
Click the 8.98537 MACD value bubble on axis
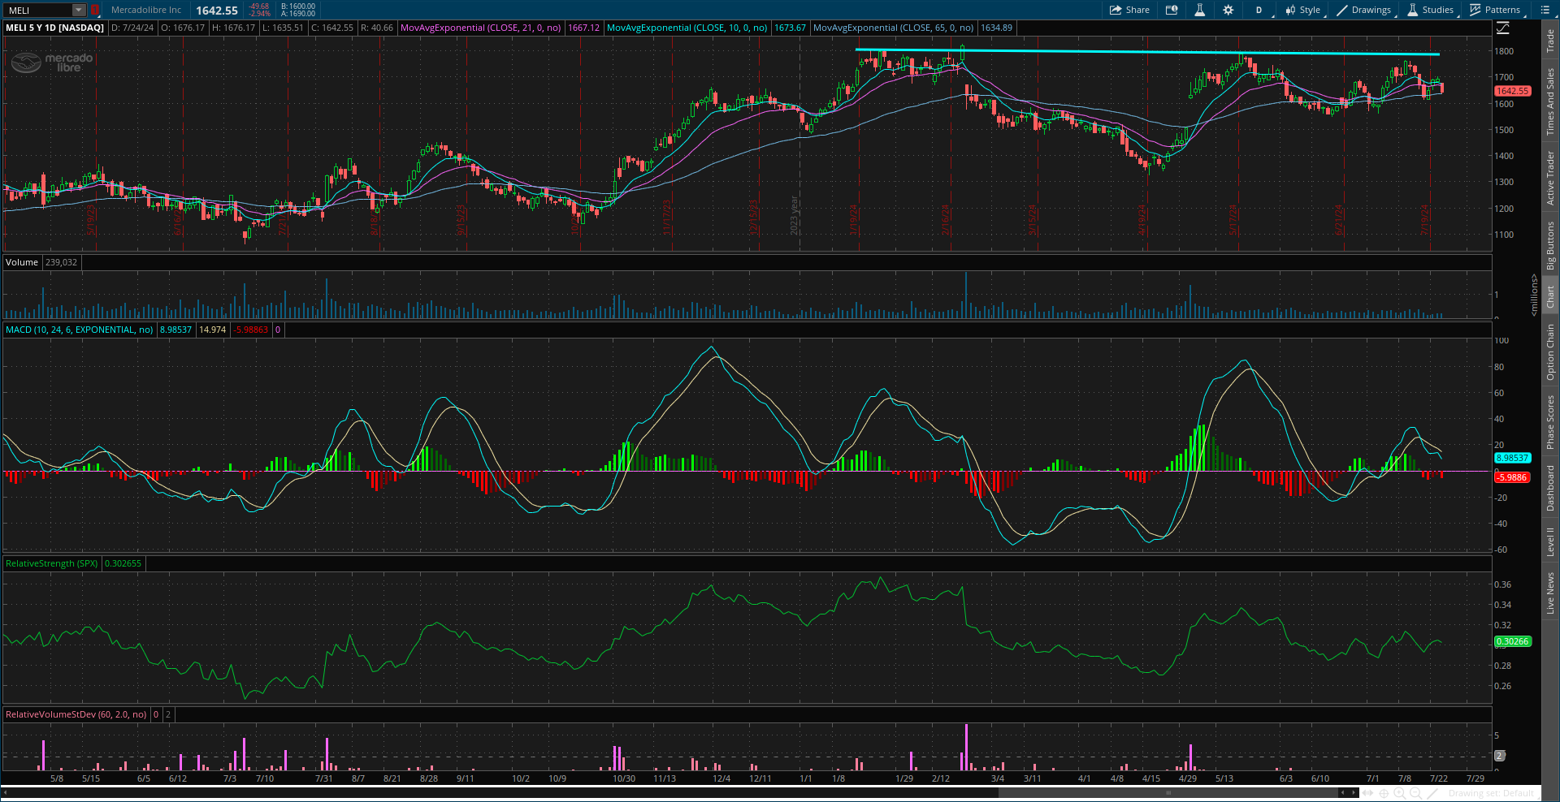coord(1512,458)
